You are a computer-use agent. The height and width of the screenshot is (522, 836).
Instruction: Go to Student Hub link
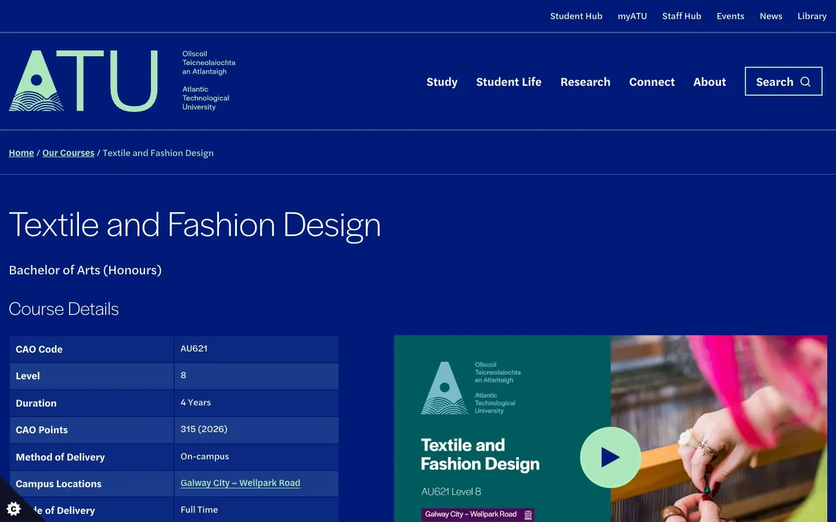(576, 16)
